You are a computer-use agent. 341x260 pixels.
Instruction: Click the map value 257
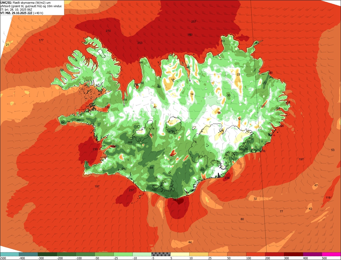pos(194,22)
